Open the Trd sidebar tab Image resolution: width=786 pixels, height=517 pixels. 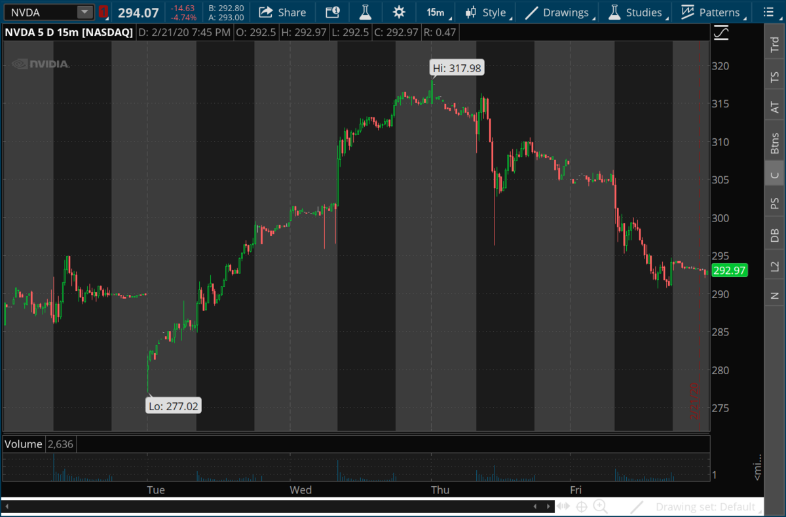coord(775,45)
